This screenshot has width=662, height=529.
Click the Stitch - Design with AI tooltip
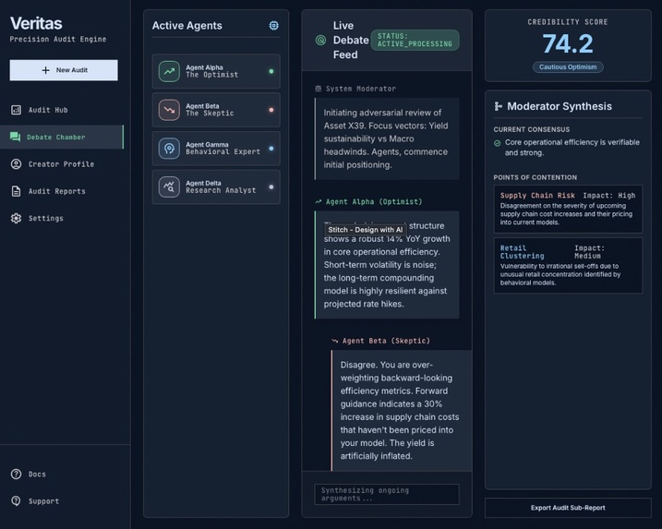pos(366,230)
